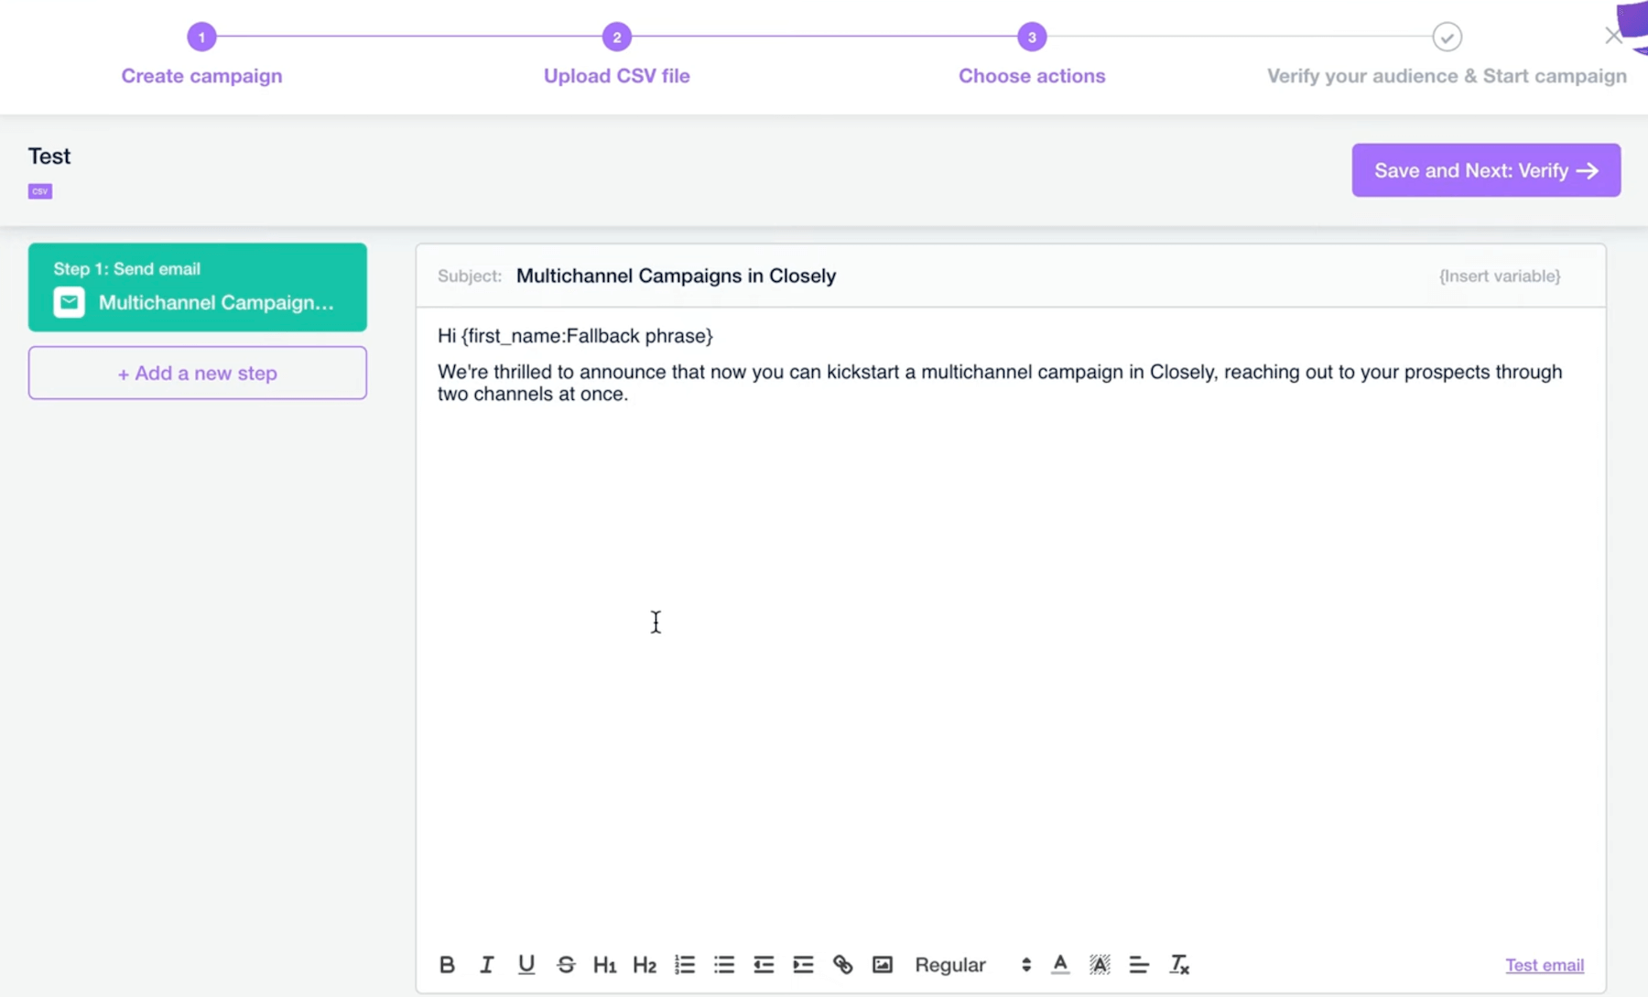1648x997 pixels.
Task: Set Heading 2 style
Action: click(x=645, y=964)
